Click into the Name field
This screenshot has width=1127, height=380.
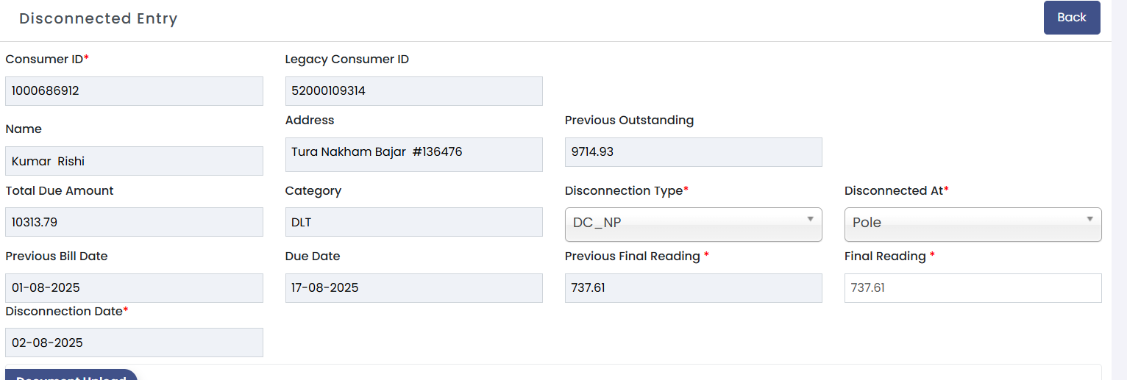(134, 161)
